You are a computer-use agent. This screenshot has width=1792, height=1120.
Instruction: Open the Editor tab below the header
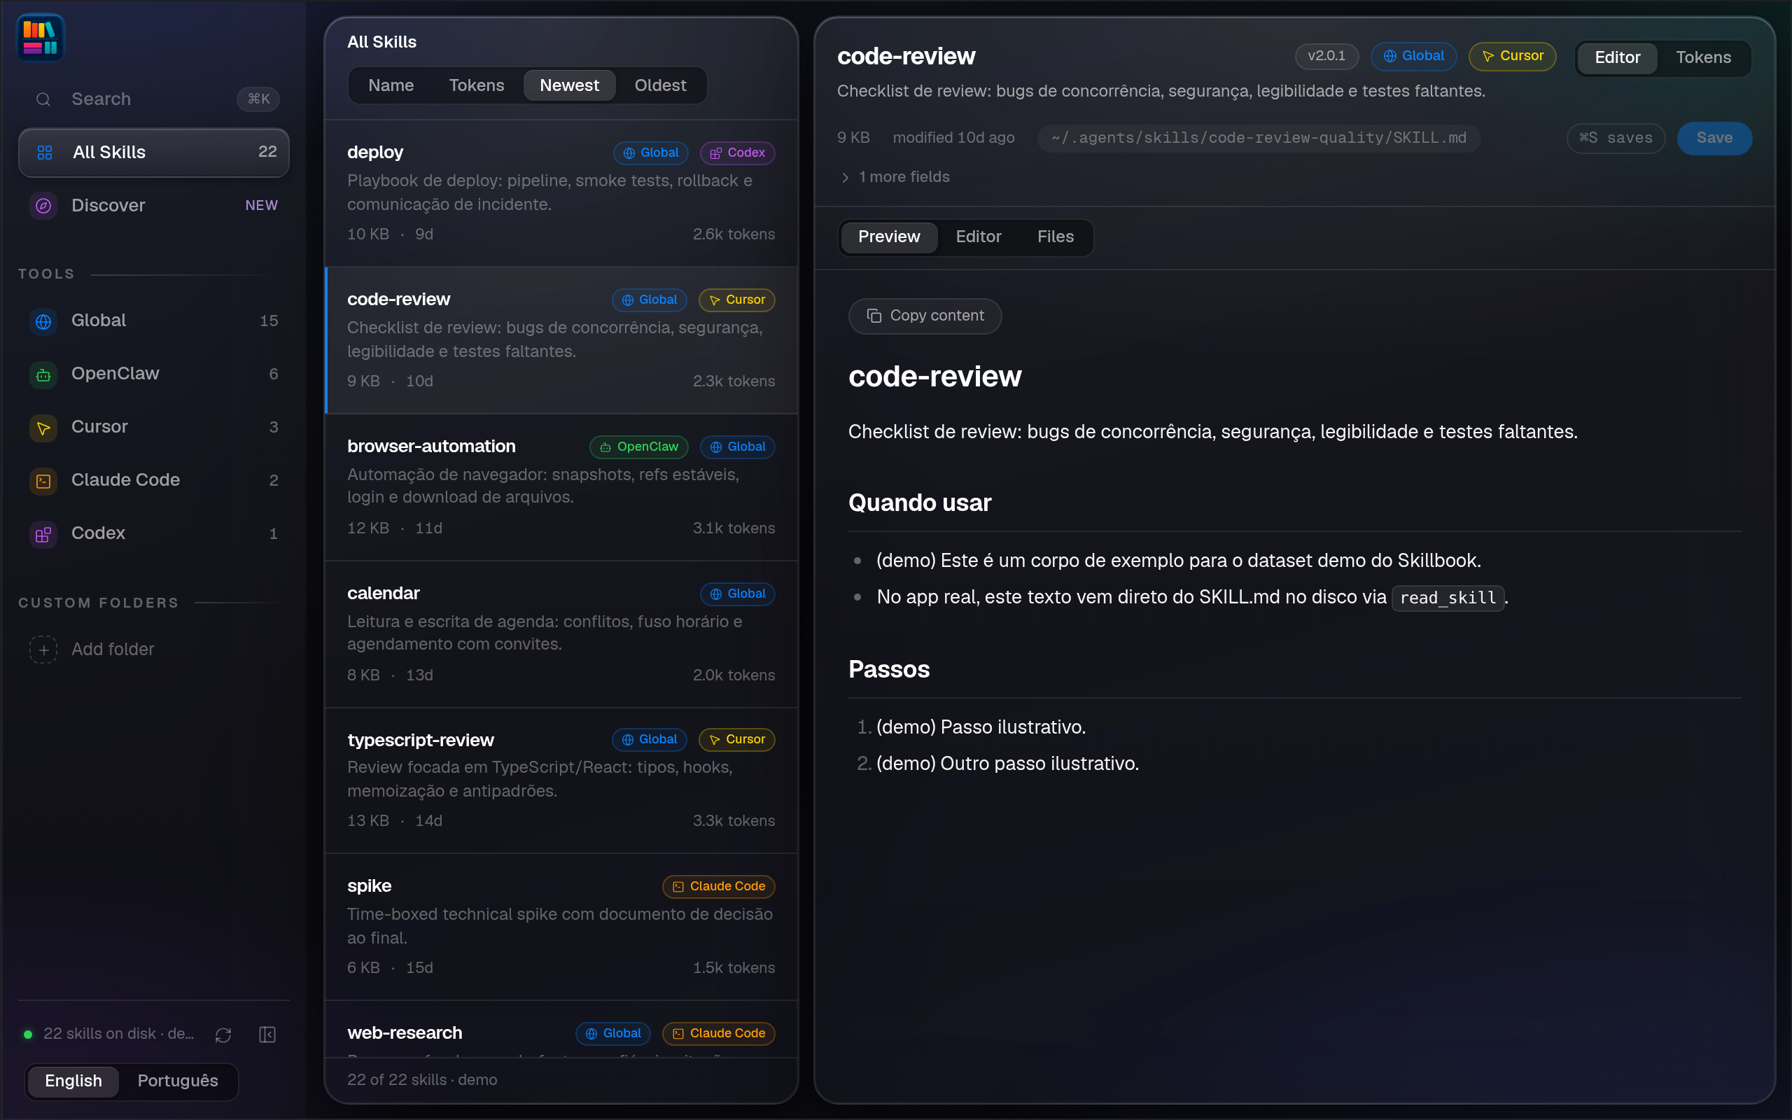pos(978,237)
